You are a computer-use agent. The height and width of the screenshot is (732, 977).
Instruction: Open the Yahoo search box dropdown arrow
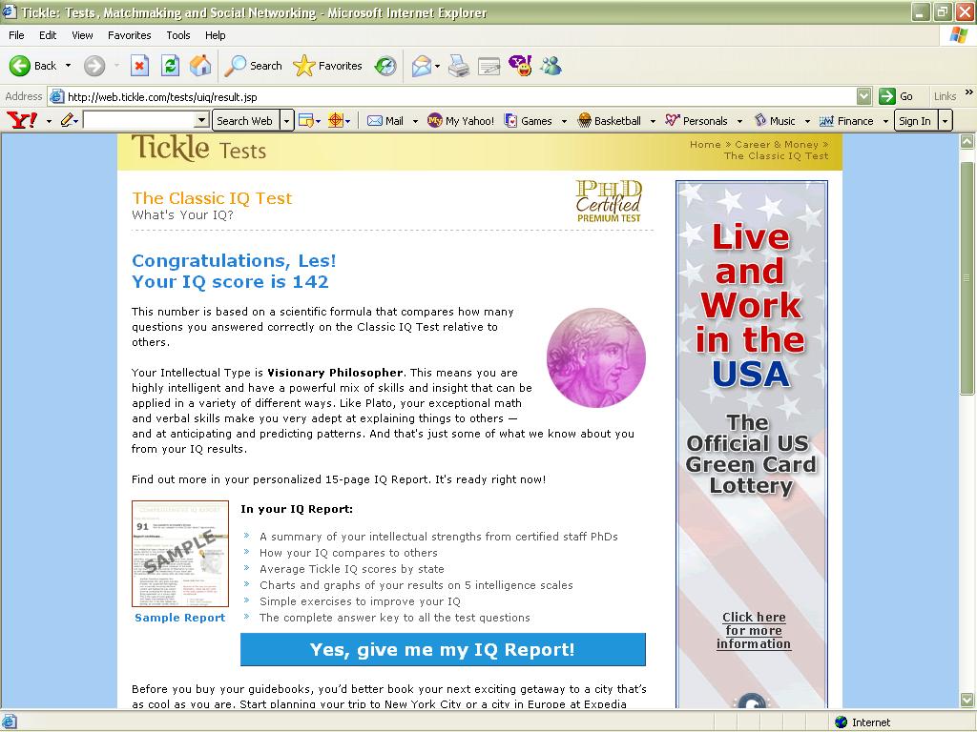click(201, 120)
